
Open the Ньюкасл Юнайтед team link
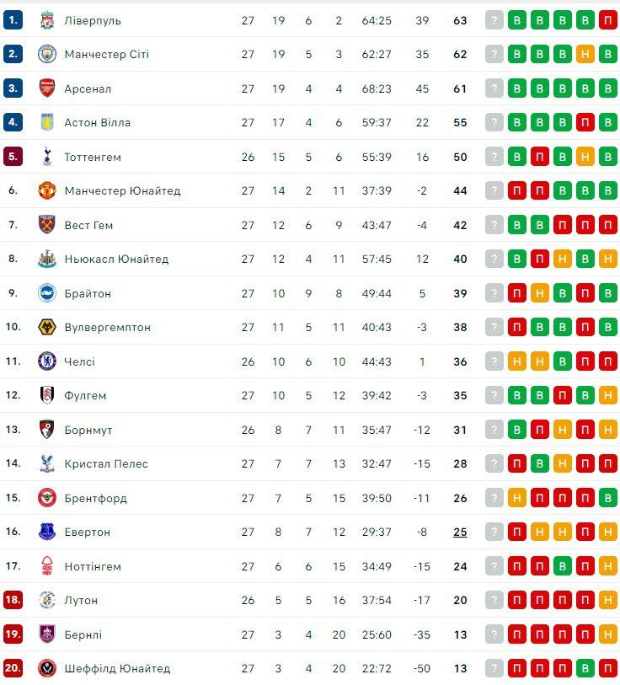coord(116,259)
